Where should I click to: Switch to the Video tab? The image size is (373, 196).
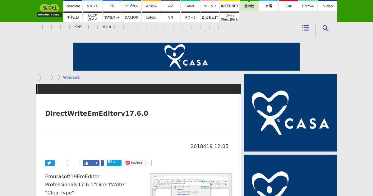tap(328, 6)
